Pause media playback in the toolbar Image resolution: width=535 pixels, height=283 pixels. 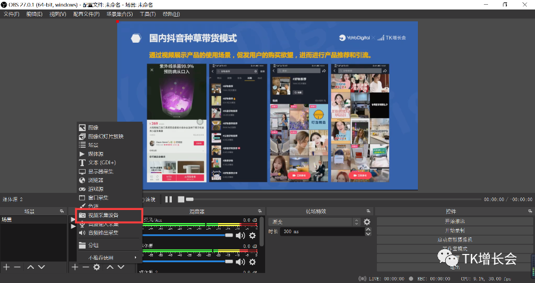coord(169,199)
